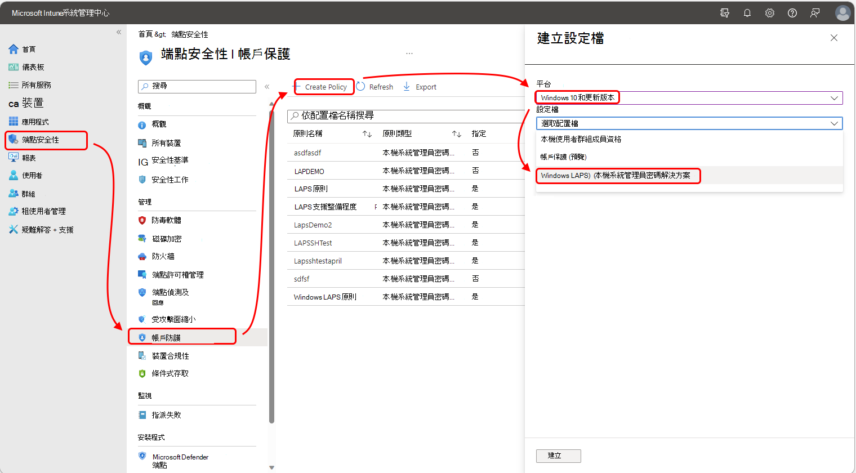Collapse the left navigation with double chevron
The height and width of the screenshot is (473, 856).
[119, 32]
